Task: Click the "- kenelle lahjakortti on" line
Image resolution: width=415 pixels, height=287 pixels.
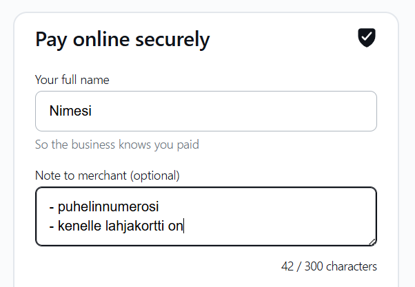Action: [x=116, y=225]
